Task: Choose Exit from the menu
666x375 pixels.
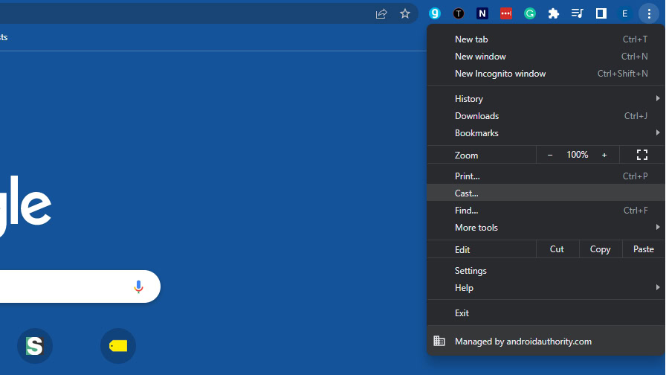Action: (546, 313)
